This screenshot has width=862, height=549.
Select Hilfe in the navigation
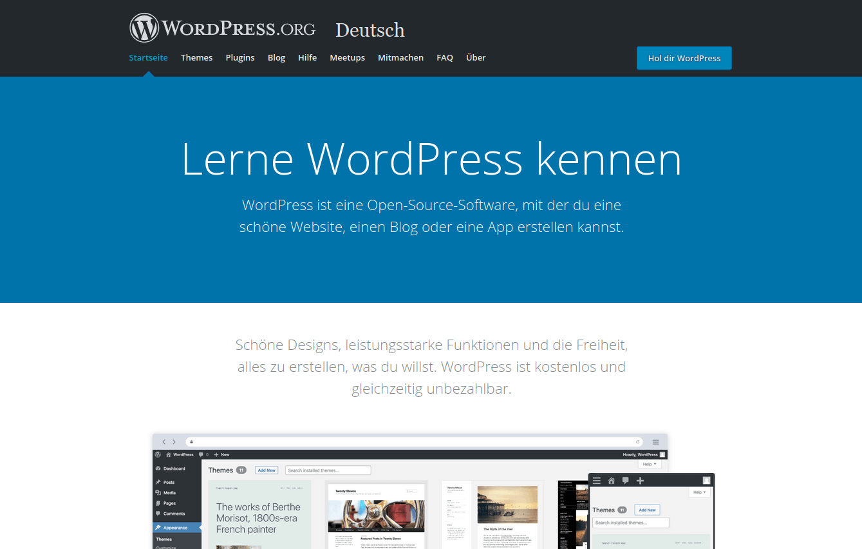coord(307,57)
